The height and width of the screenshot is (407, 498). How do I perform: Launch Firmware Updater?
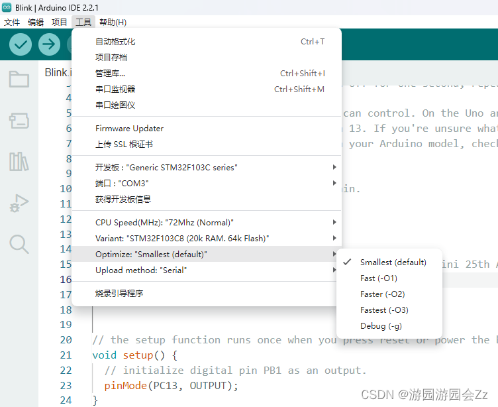point(207,129)
